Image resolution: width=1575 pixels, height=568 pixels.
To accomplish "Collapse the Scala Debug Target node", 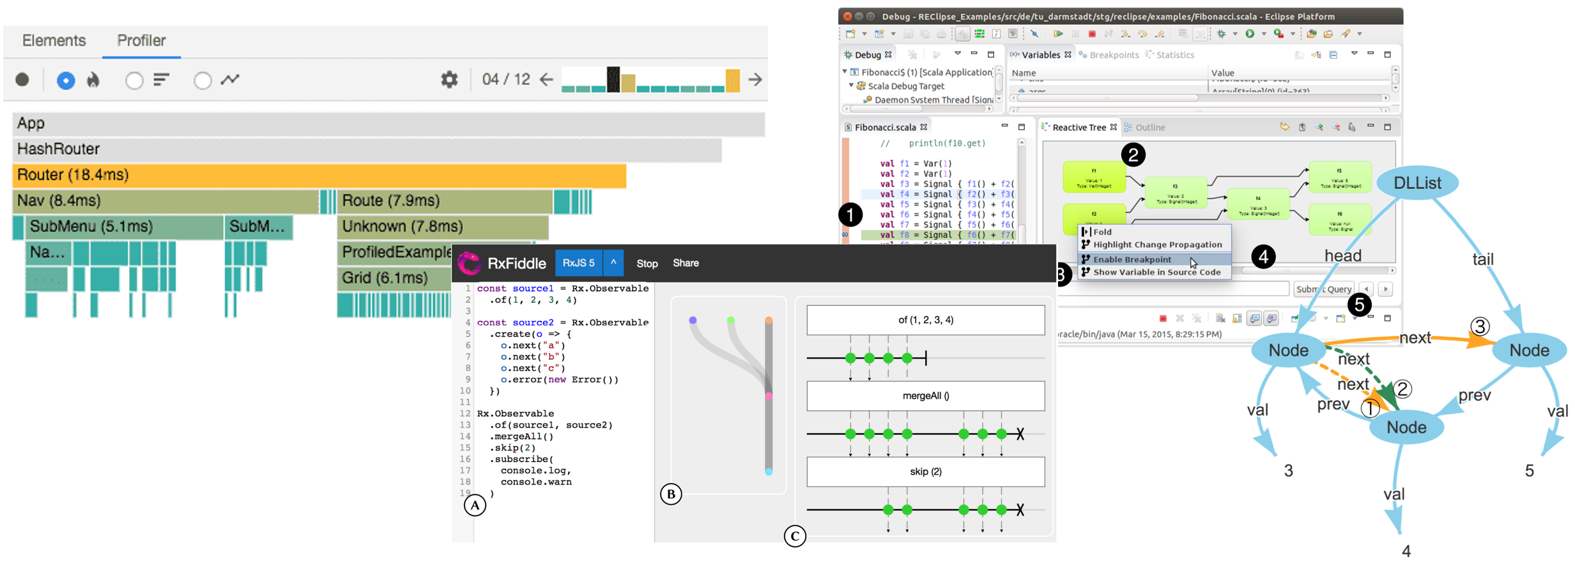I will [852, 86].
